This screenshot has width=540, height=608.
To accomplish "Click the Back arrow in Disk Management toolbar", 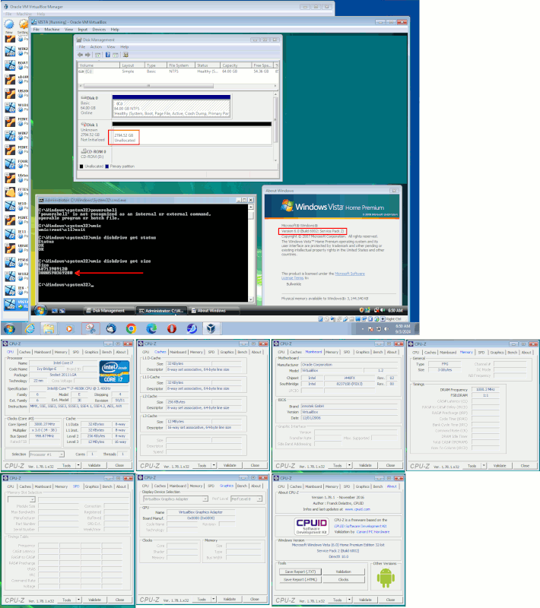I will (81, 55).
